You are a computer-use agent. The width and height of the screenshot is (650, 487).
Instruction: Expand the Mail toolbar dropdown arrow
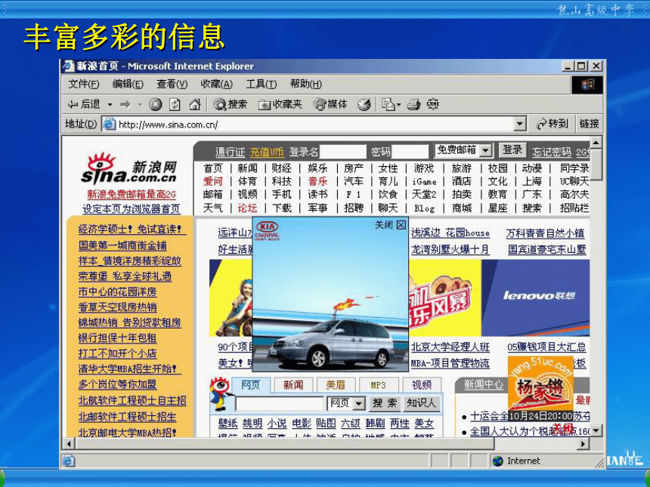[398, 105]
